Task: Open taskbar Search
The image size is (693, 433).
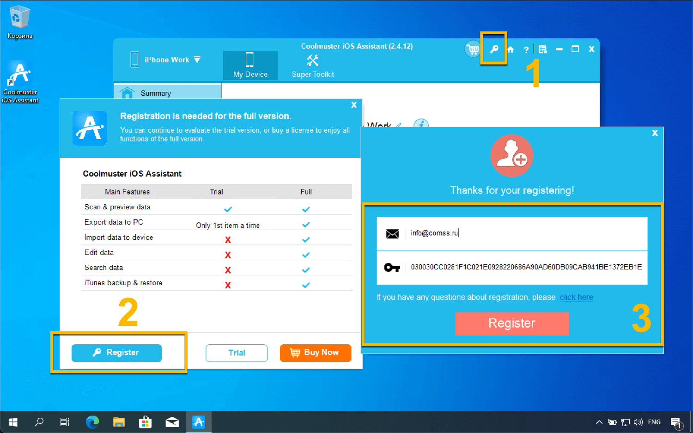Action: point(39,422)
